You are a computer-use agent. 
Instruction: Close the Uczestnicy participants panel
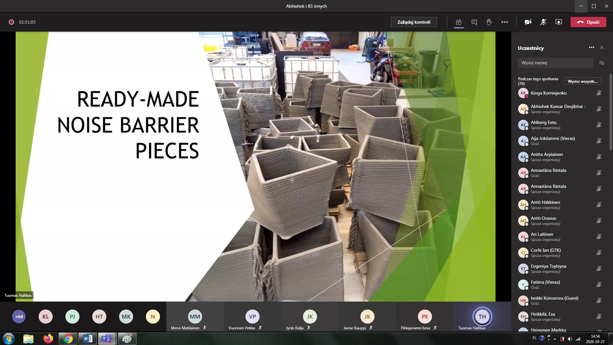(602, 48)
